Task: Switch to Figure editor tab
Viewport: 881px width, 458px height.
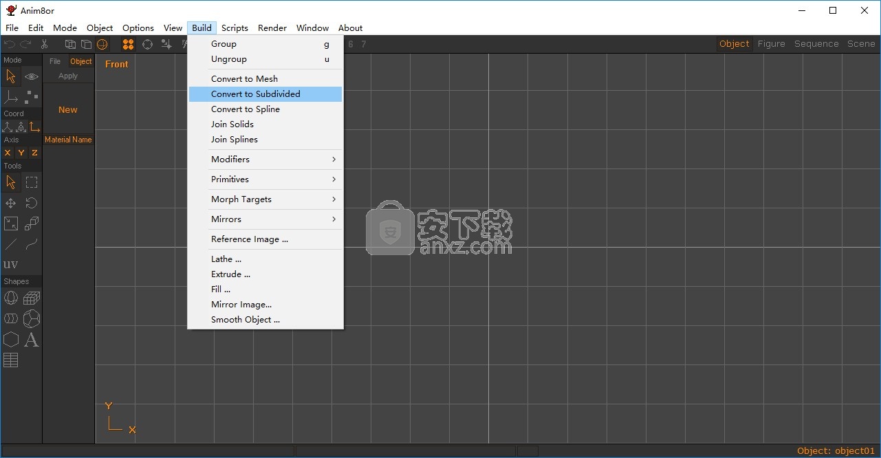Action: (771, 43)
